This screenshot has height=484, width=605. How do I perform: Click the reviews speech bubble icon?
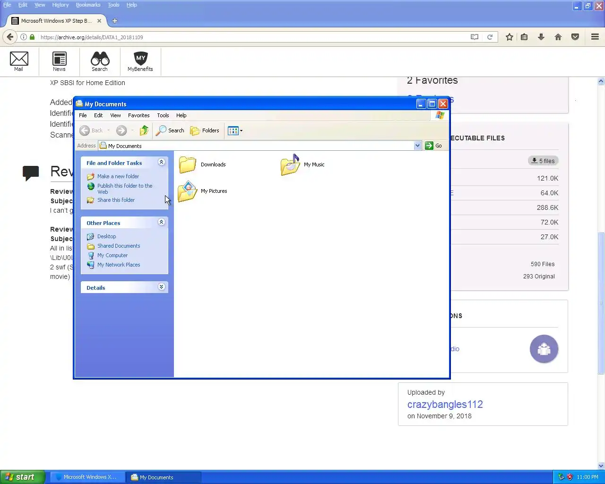[x=31, y=173]
